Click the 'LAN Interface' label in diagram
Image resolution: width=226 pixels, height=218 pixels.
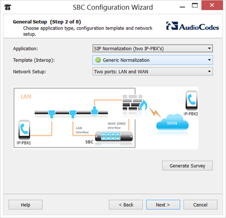pos(82,130)
